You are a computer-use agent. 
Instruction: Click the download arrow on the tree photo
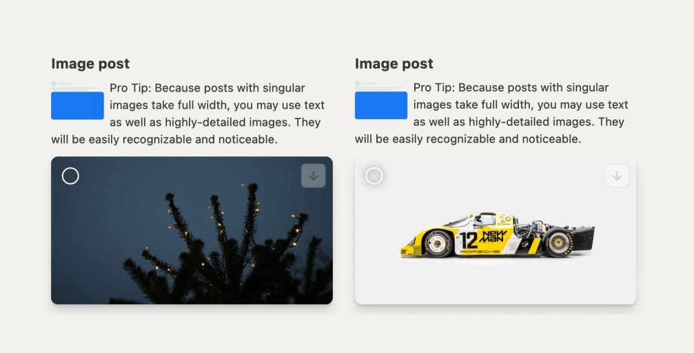313,176
